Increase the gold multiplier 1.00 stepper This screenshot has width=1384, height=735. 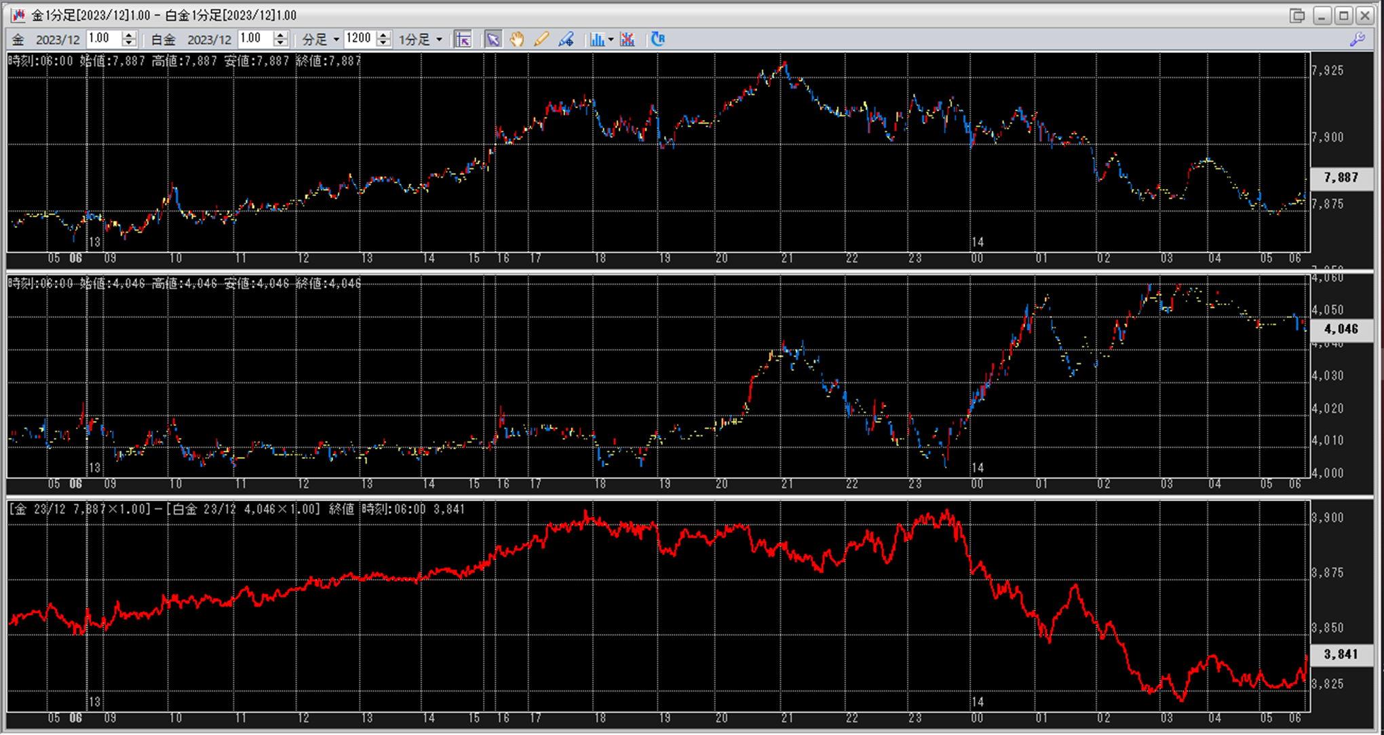point(129,35)
